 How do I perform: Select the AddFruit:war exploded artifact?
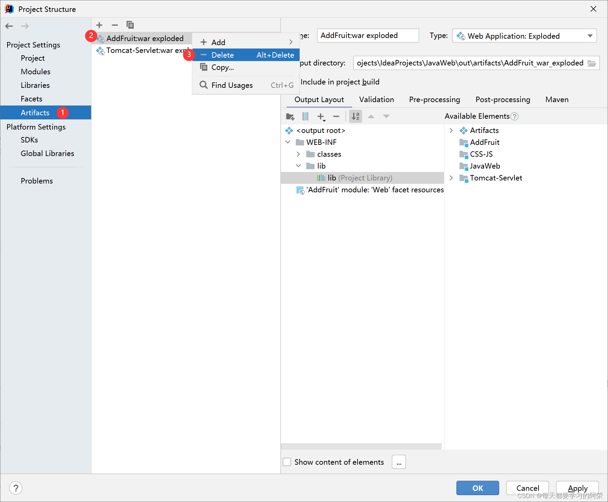(142, 38)
